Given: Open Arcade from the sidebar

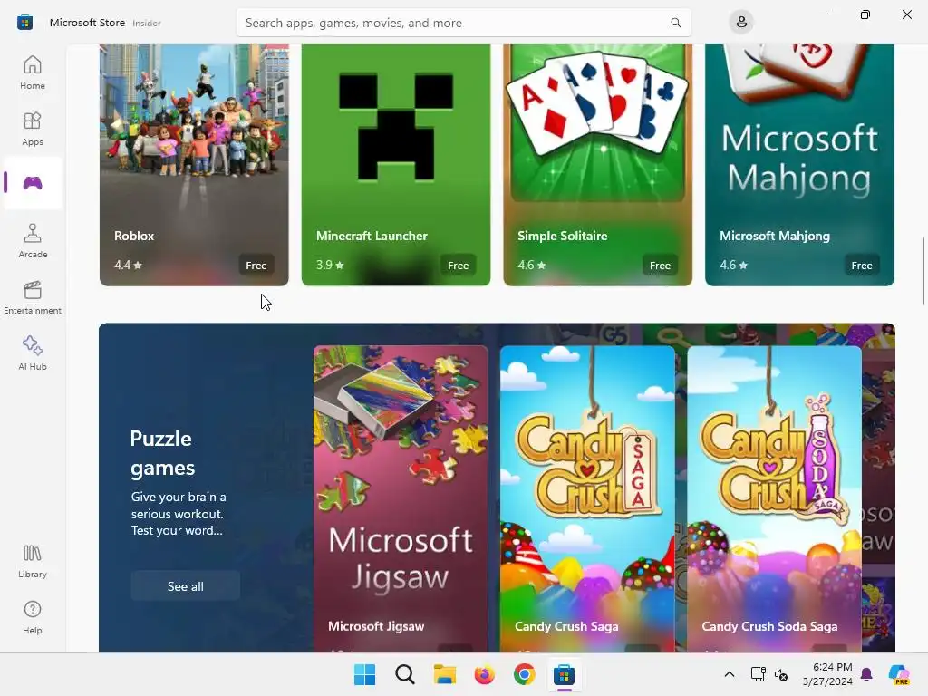Looking at the screenshot, I should tap(33, 241).
